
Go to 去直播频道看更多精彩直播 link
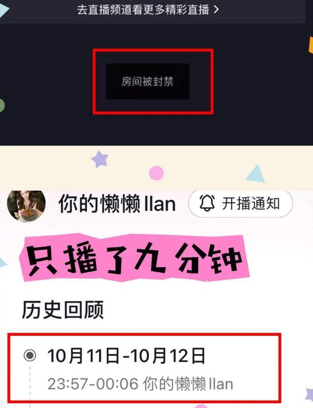click(x=148, y=10)
